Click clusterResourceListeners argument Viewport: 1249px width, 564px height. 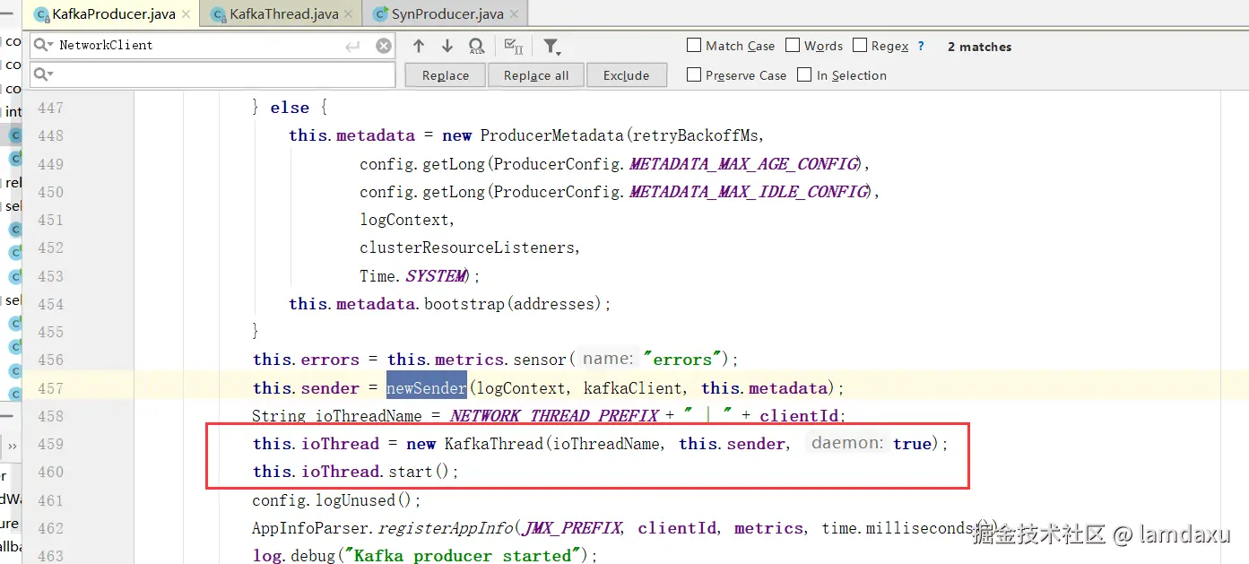click(466, 247)
